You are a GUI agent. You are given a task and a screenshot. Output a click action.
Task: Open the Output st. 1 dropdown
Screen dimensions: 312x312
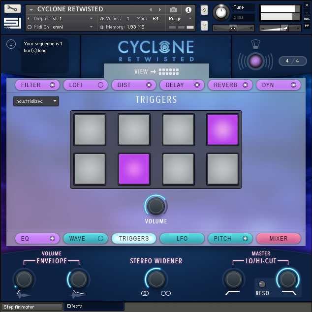[60, 19]
